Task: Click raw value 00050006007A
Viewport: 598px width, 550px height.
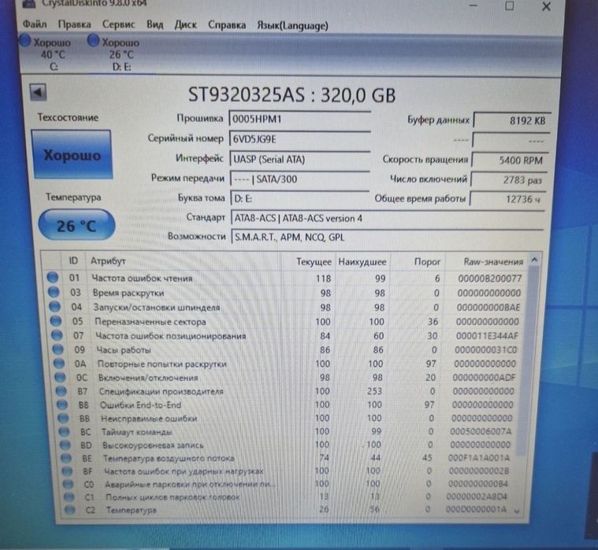Action: (481, 431)
